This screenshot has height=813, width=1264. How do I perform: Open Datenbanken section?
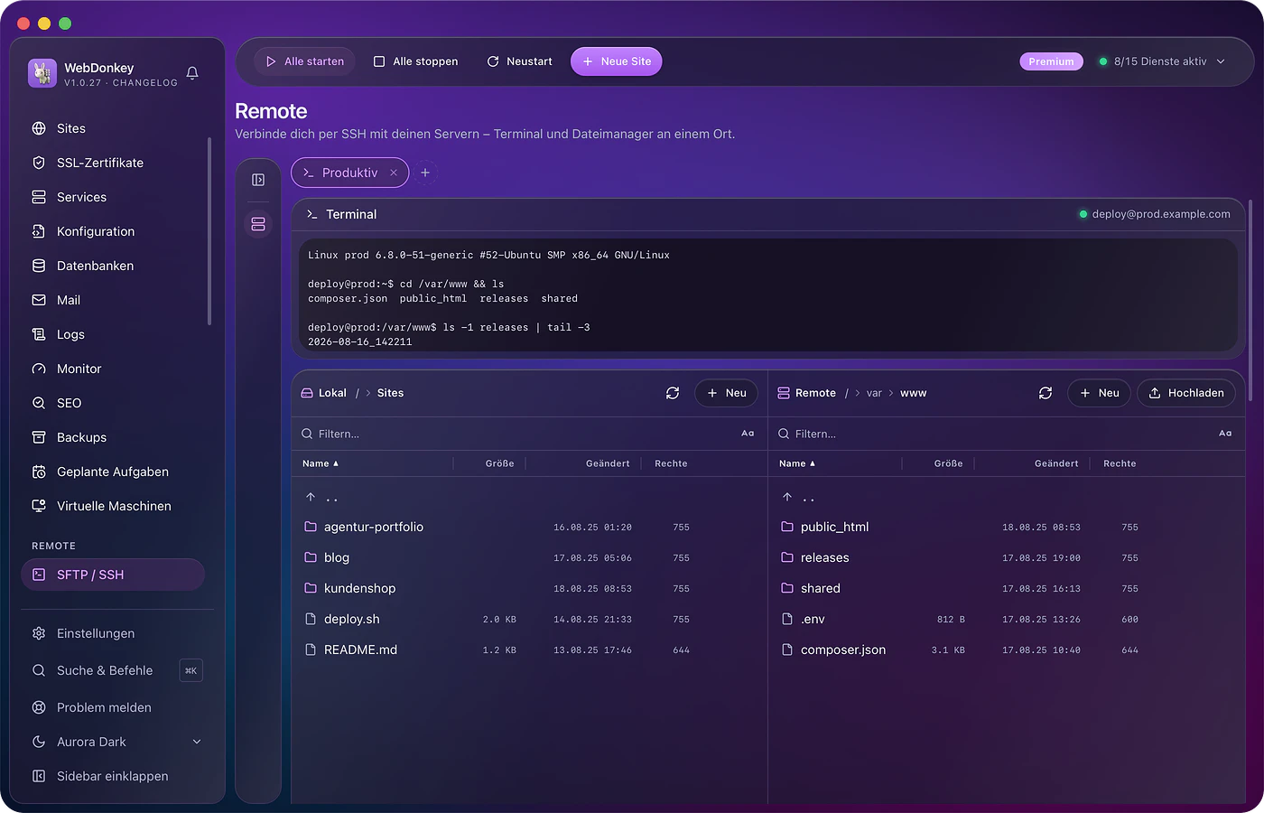(113, 266)
